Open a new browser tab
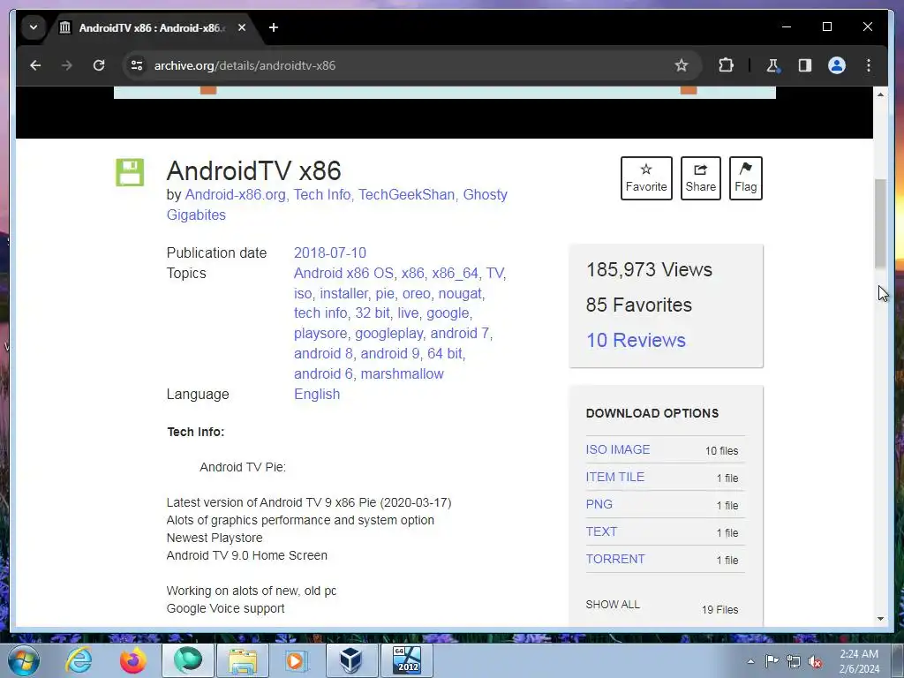Screen dimensions: 904x678 274,27
